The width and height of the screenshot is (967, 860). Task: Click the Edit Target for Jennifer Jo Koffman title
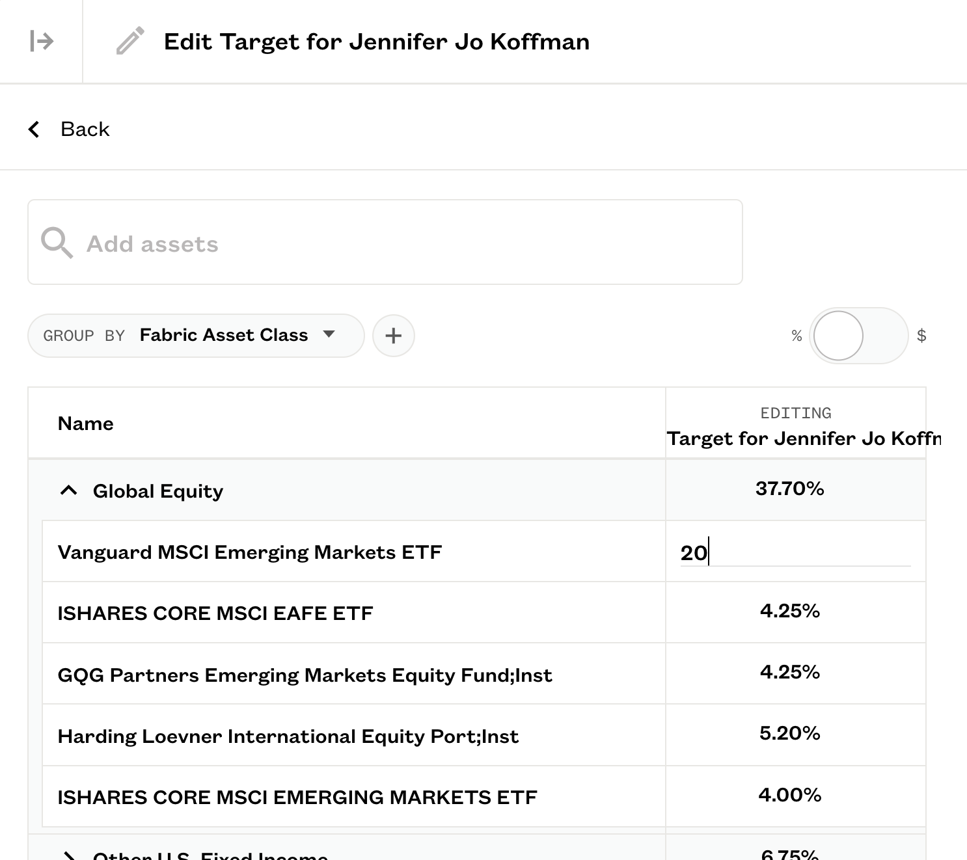tap(377, 42)
